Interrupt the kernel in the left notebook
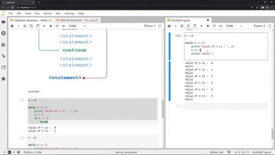This screenshot has height=155, width=275. tap(51, 26)
